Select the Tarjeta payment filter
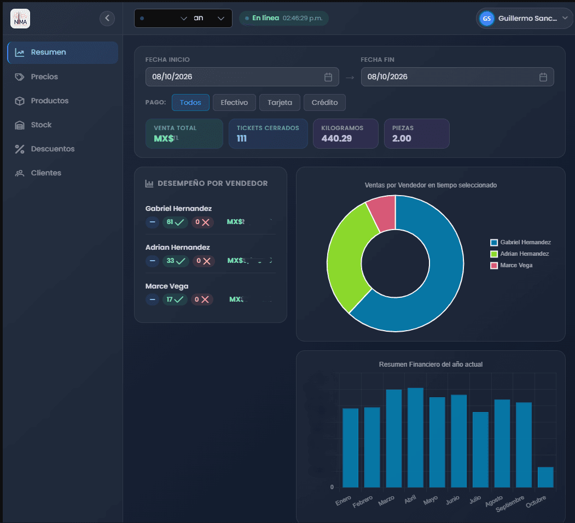Viewport: 575px width, 523px height. [x=280, y=103]
